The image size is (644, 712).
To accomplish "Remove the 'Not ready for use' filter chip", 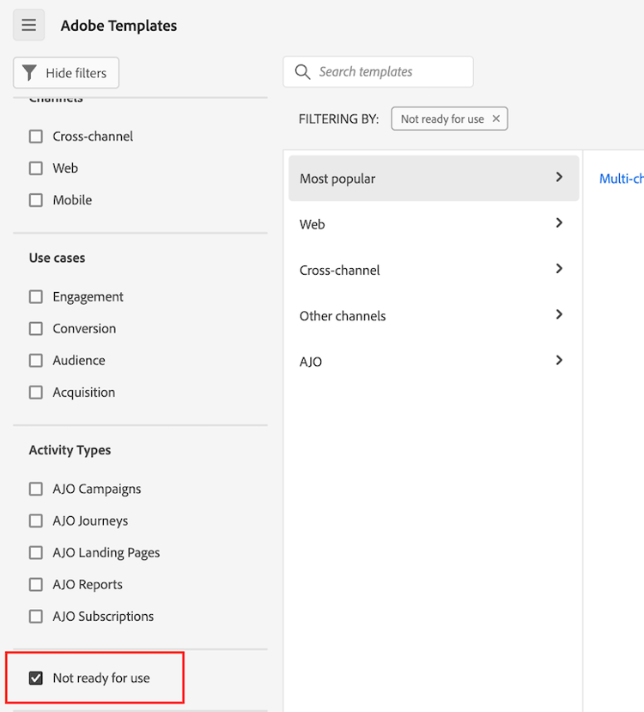I will click(495, 119).
